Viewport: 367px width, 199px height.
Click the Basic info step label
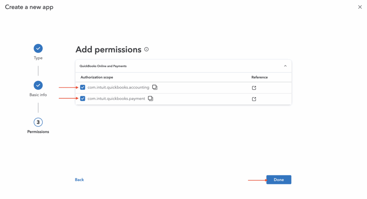point(38,95)
